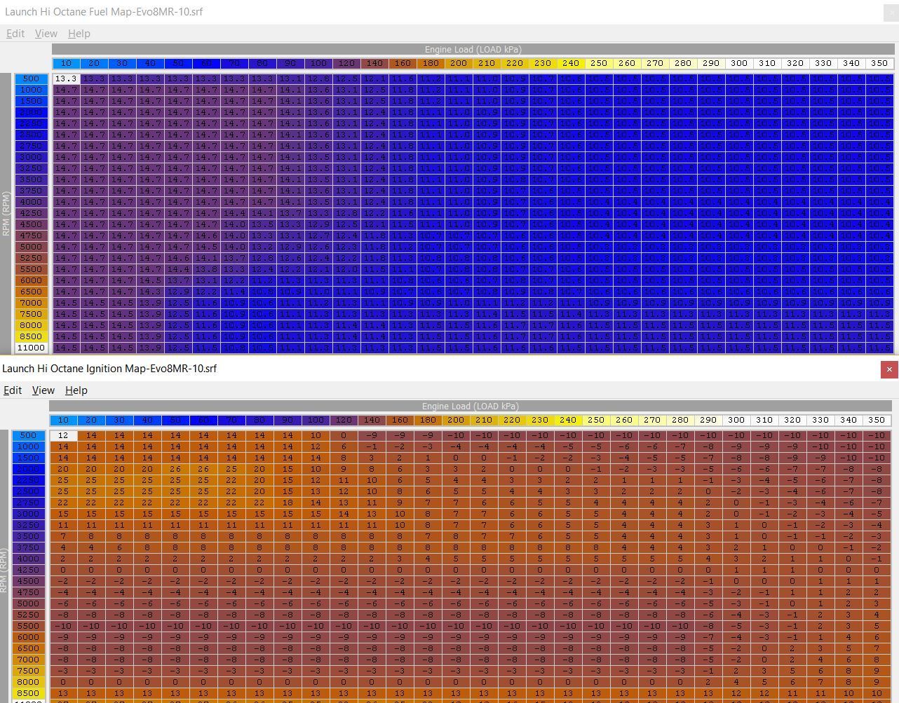
Task: Open the Edit menu in Ignition Map window
Action: coord(13,390)
